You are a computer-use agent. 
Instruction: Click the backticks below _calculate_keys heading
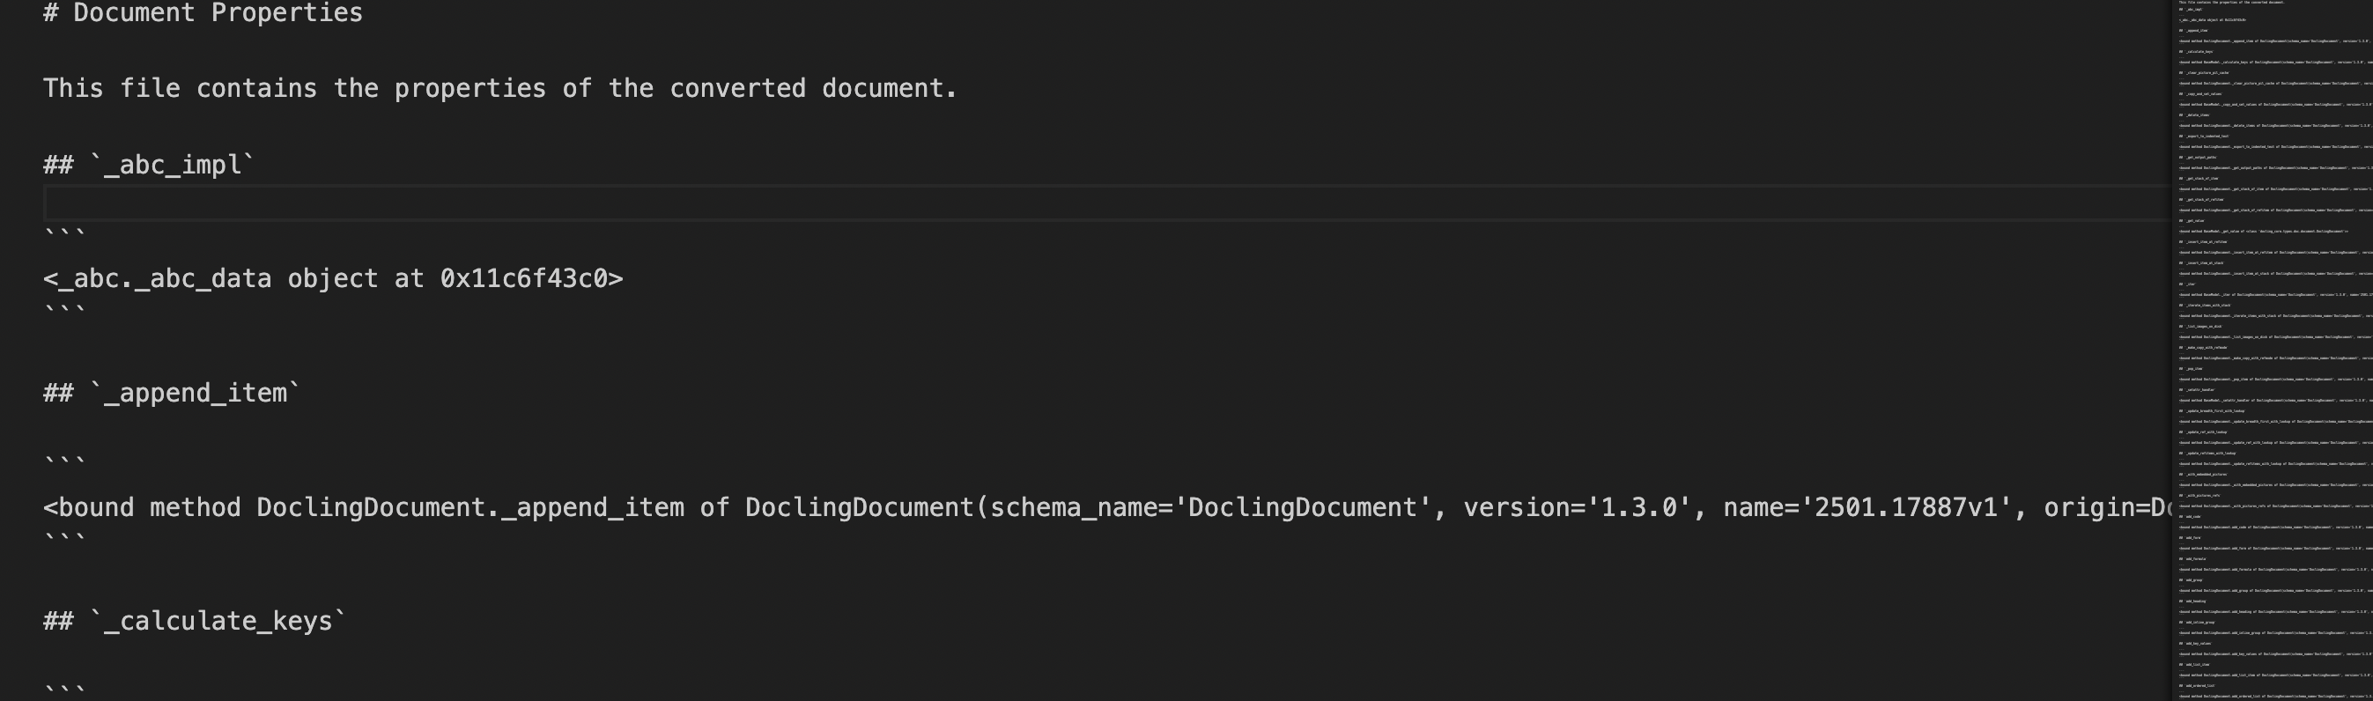[64, 690]
